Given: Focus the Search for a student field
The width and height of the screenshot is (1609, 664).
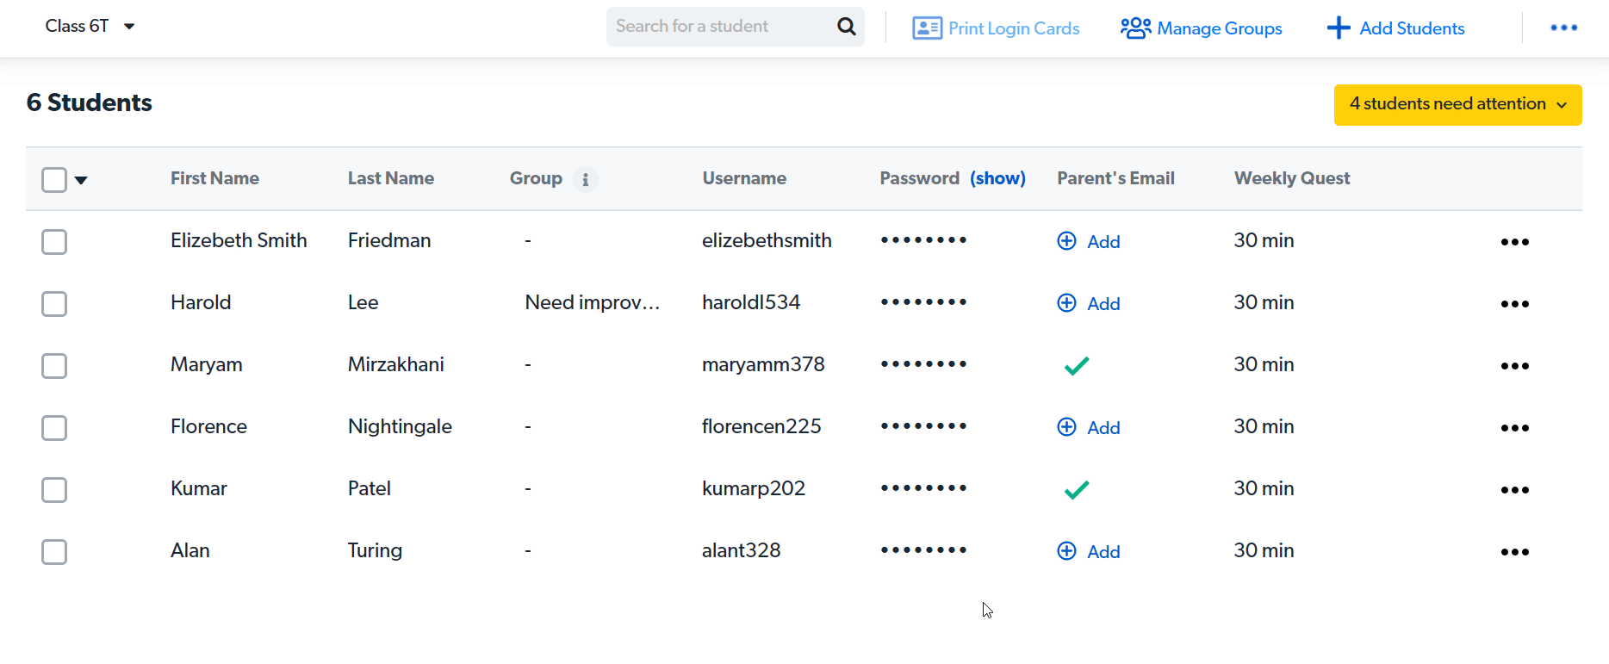Looking at the screenshot, I should point(719,27).
